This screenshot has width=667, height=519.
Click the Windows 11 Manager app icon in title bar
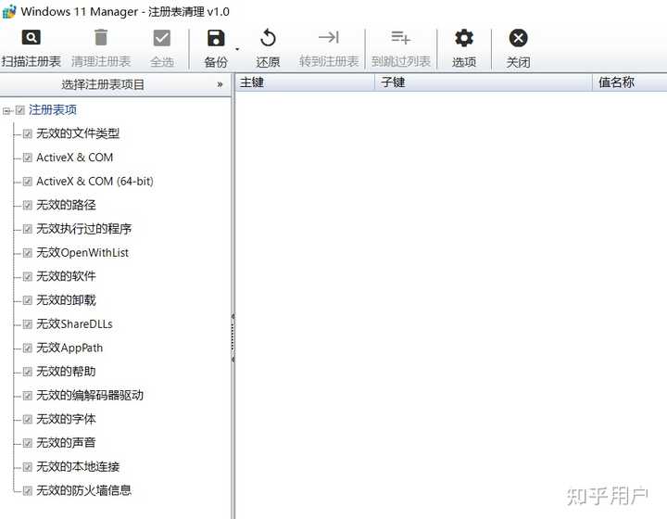point(9,11)
